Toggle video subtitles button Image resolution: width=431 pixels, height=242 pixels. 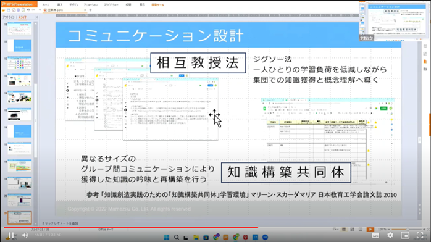375,235
